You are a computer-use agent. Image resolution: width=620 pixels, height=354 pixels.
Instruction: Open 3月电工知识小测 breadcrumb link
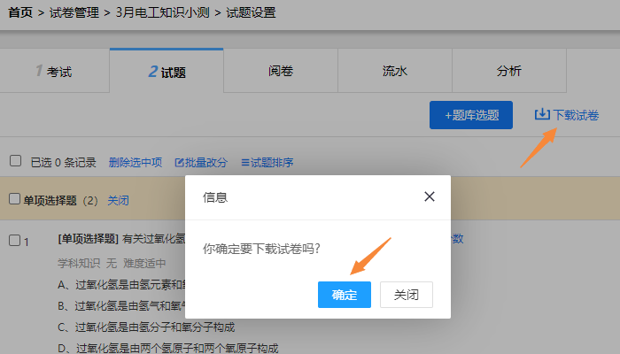(x=162, y=12)
